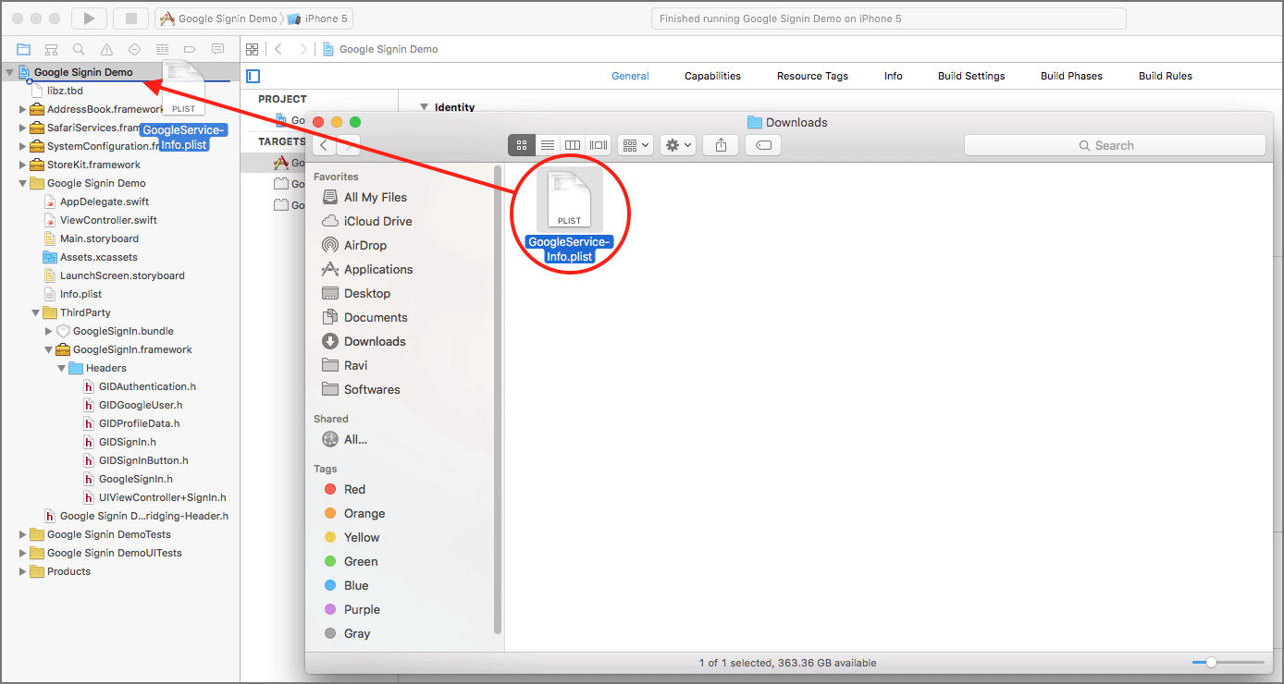
Task: Open the find navigator magnifier icon
Action: 79,49
